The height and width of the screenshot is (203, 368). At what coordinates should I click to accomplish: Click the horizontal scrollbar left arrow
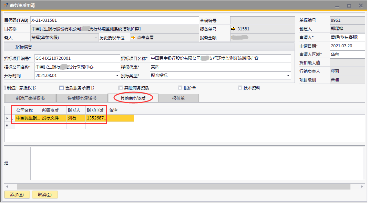[x=7, y=186]
